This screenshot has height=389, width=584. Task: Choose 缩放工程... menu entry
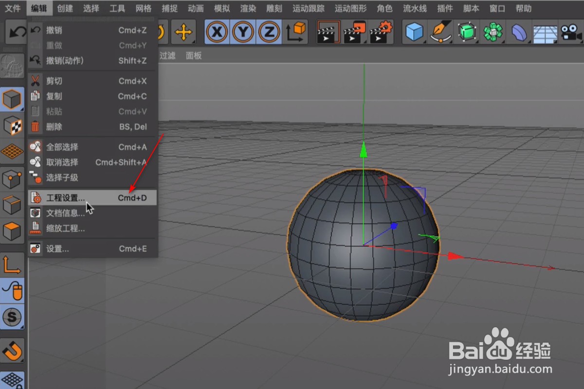(x=92, y=228)
